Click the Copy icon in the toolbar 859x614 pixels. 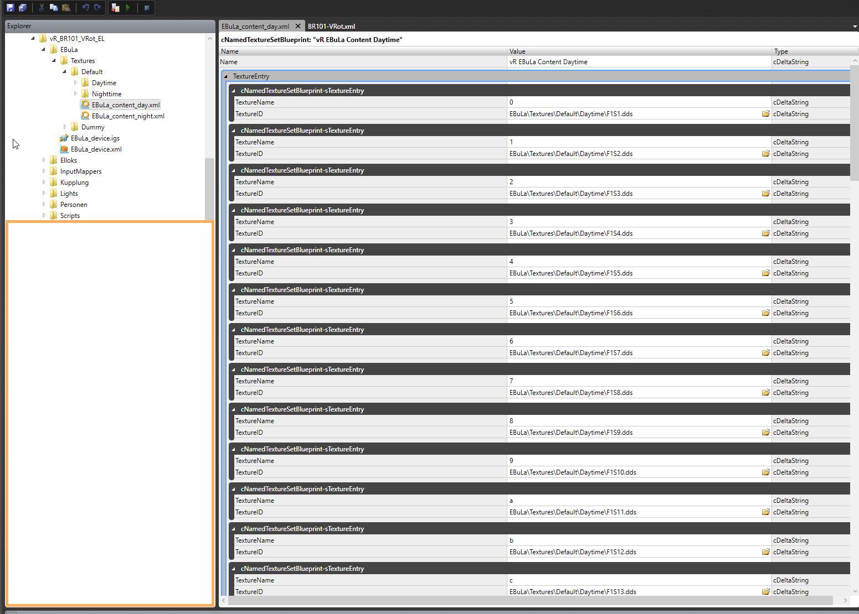click(54, 8)
